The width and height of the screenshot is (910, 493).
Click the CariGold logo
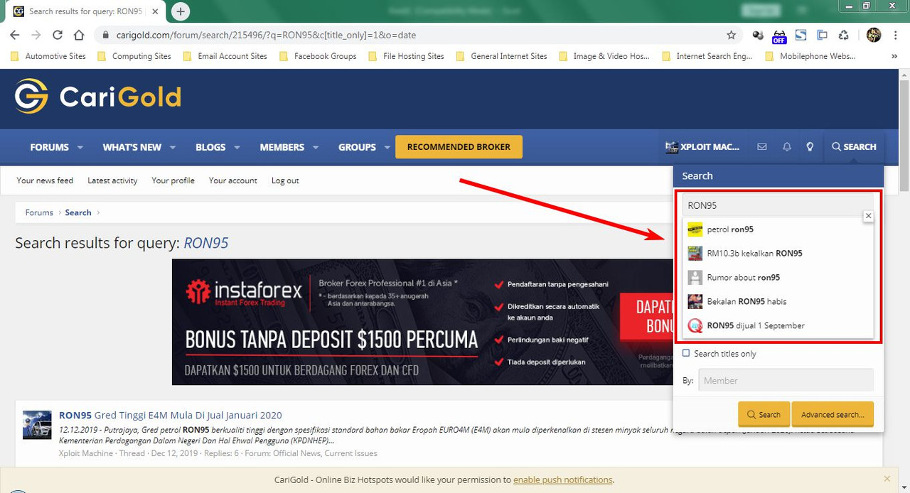point(98,97)
